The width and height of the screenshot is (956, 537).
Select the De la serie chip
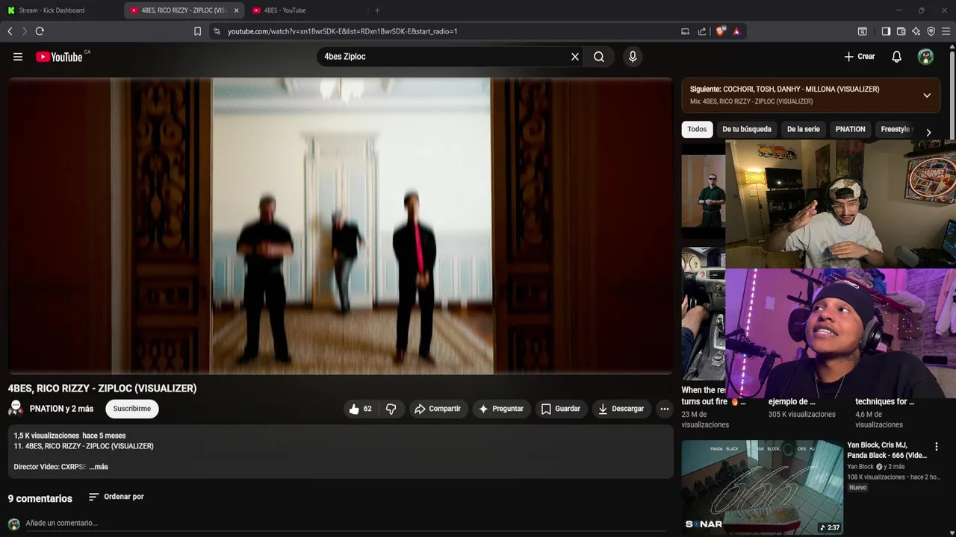coord(803,129)
